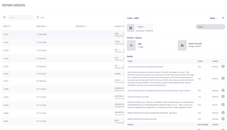
Task: Open the Print dropdown menu
Action: click(x=214, y=18)
